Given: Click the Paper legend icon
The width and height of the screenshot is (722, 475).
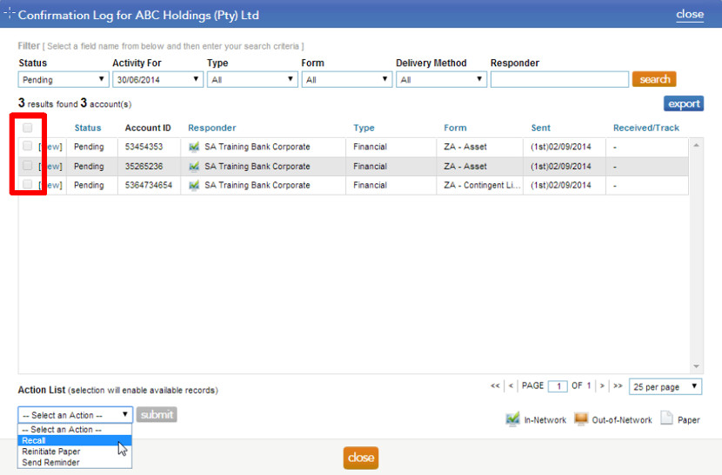Looking at the screenshot, I should click(x=666, y=419).
